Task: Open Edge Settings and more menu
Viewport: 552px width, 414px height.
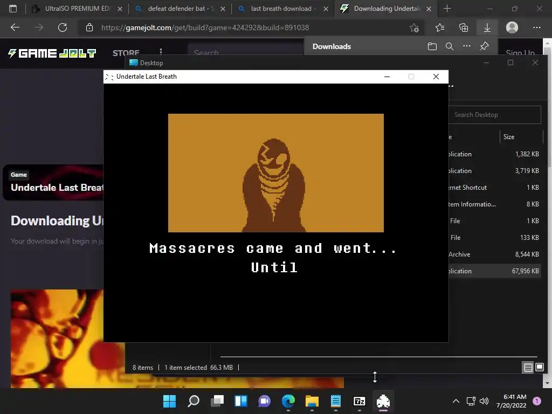Action: pos(537,27)
